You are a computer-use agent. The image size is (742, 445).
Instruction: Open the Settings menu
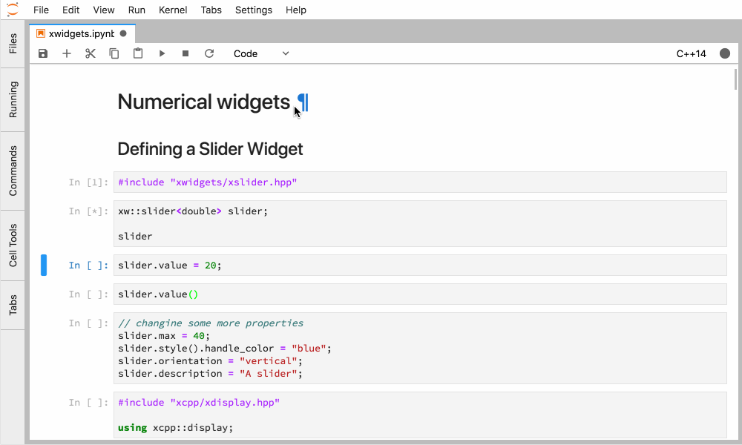254,10
